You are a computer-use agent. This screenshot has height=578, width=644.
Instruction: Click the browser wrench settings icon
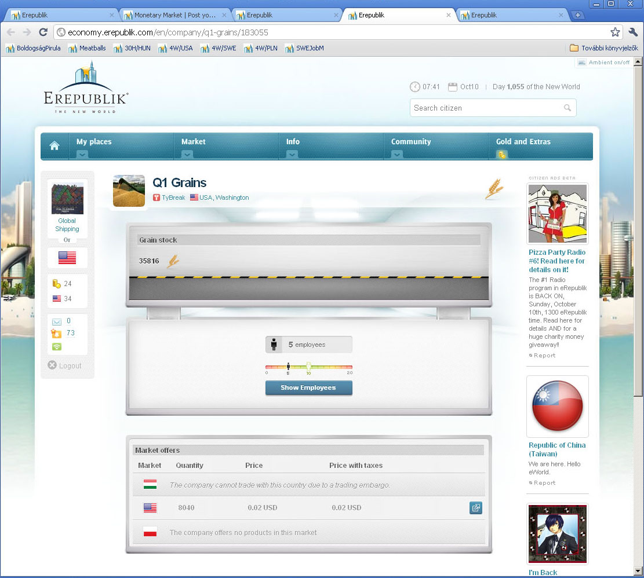pyautogui.click(x=632, y=32)
